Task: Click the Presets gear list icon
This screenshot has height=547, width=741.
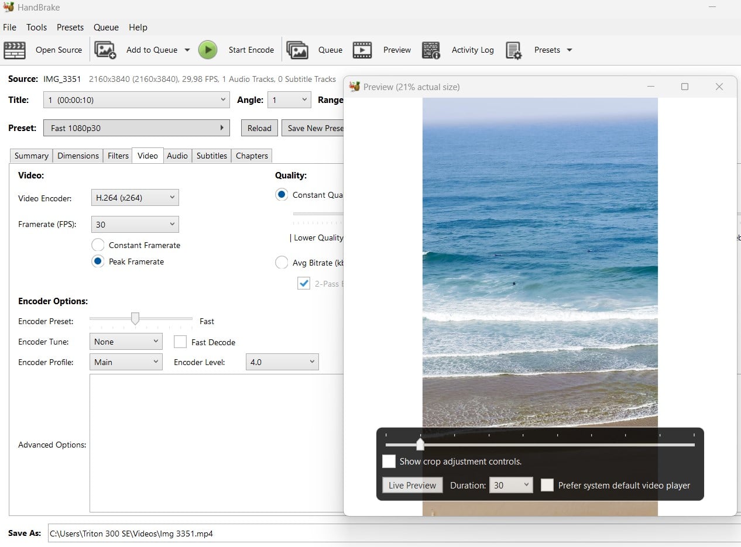Action: tap(514, 50)
